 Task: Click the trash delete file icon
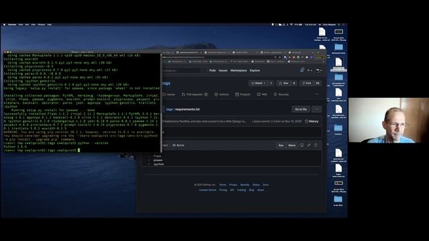316,145
